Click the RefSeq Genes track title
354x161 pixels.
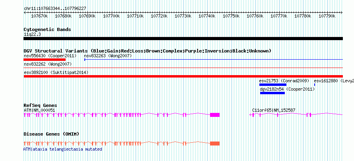point(41,105)
